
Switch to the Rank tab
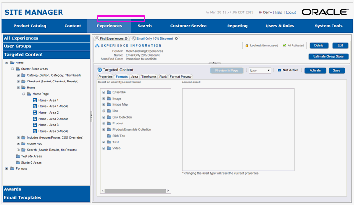pos(163,77)
